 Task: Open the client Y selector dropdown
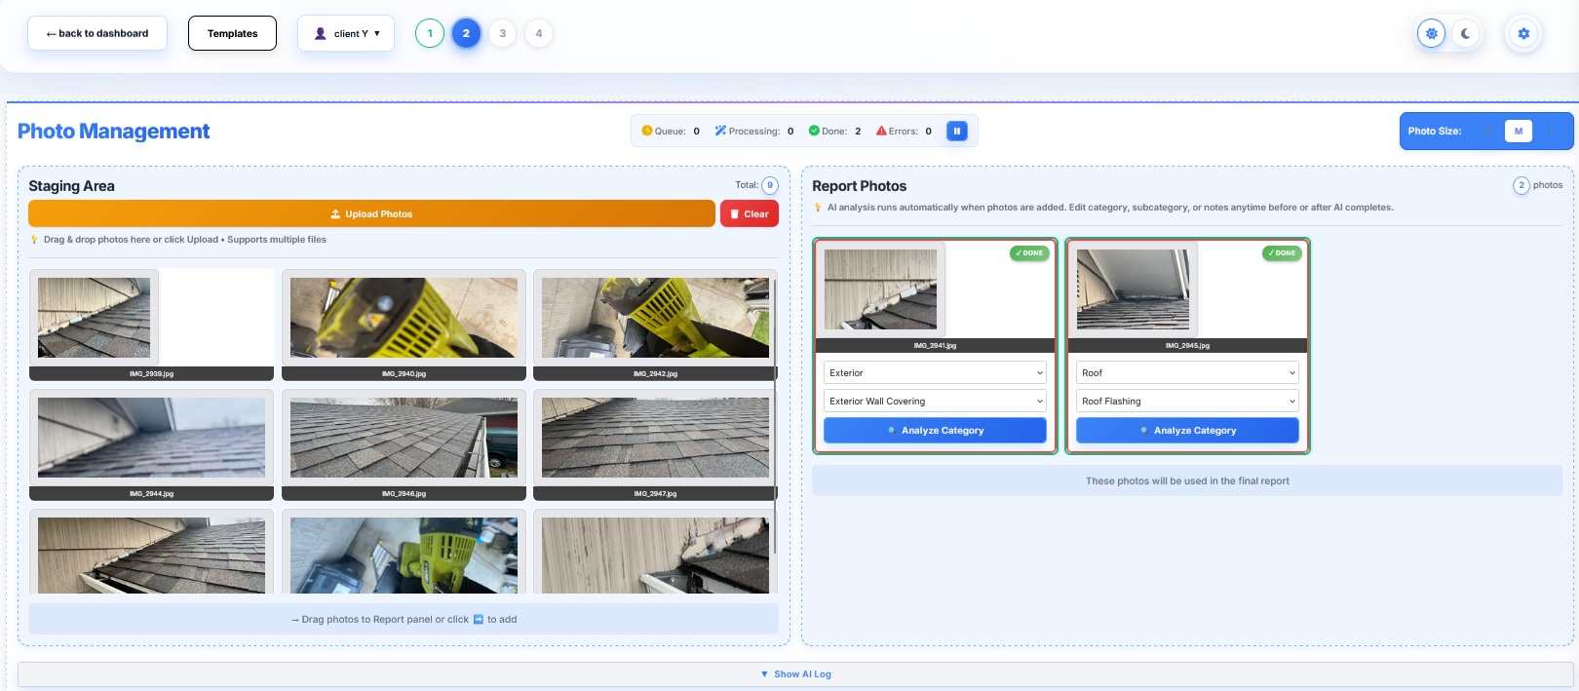tap(346, 33)
